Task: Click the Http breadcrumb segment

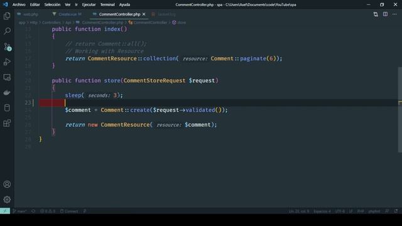Action: (x=33, y=23)
